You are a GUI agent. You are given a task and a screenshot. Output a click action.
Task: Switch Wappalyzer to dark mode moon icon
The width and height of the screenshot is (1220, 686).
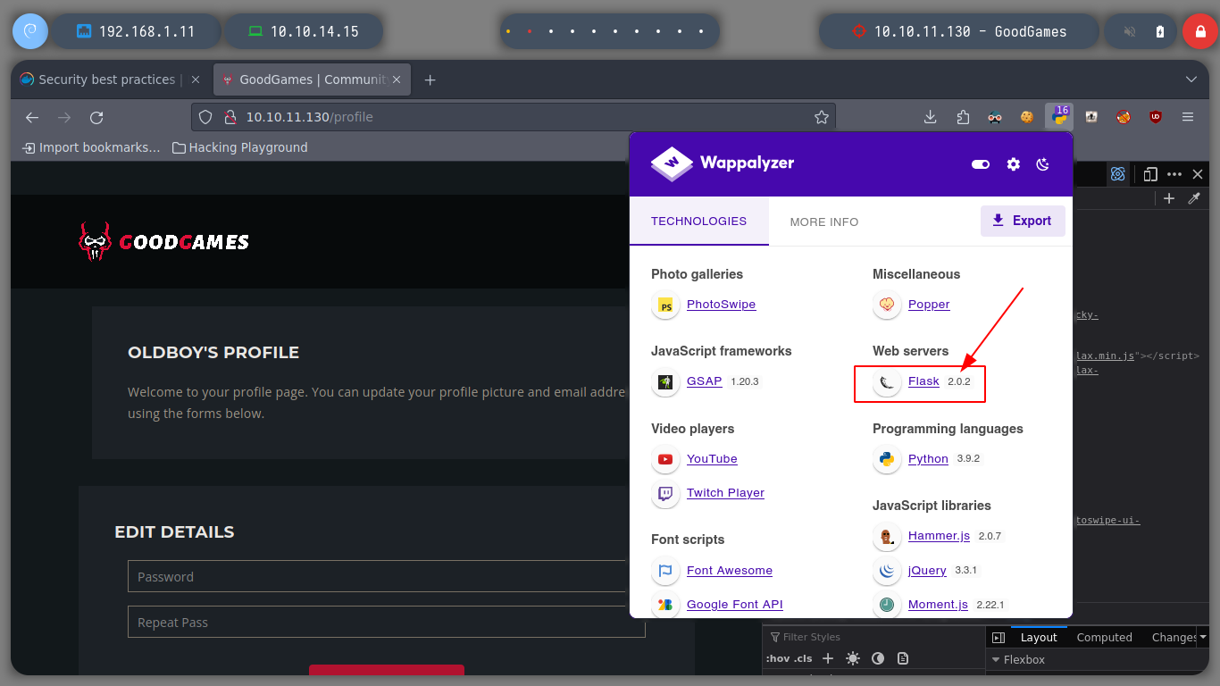pyautogui.click(x=1042, y=164)
